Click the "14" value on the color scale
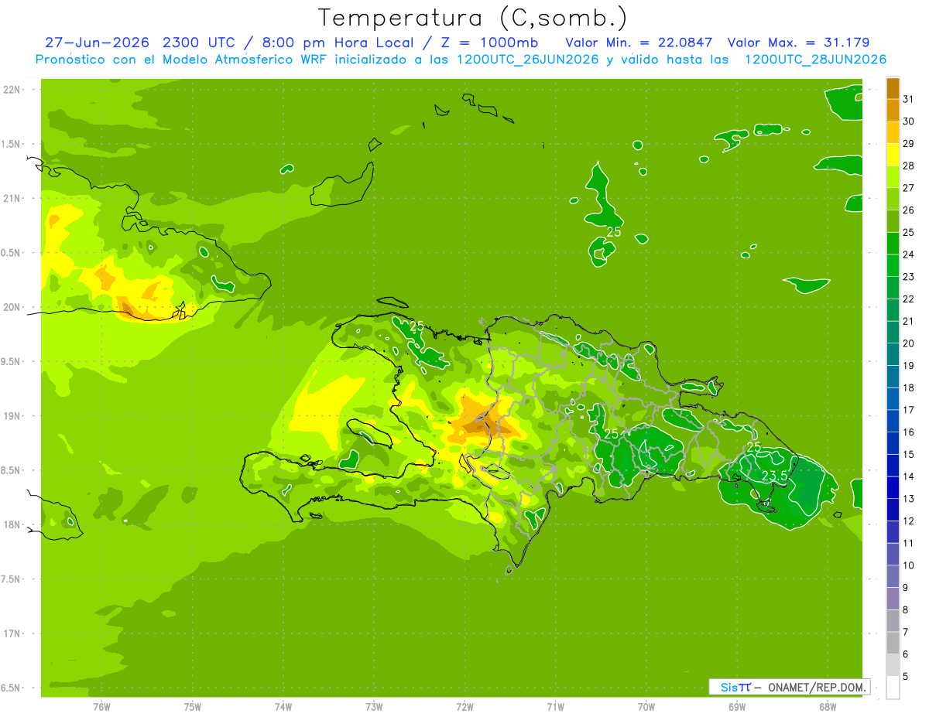Viewport: 929px width, 717px height. pos(909,476)
